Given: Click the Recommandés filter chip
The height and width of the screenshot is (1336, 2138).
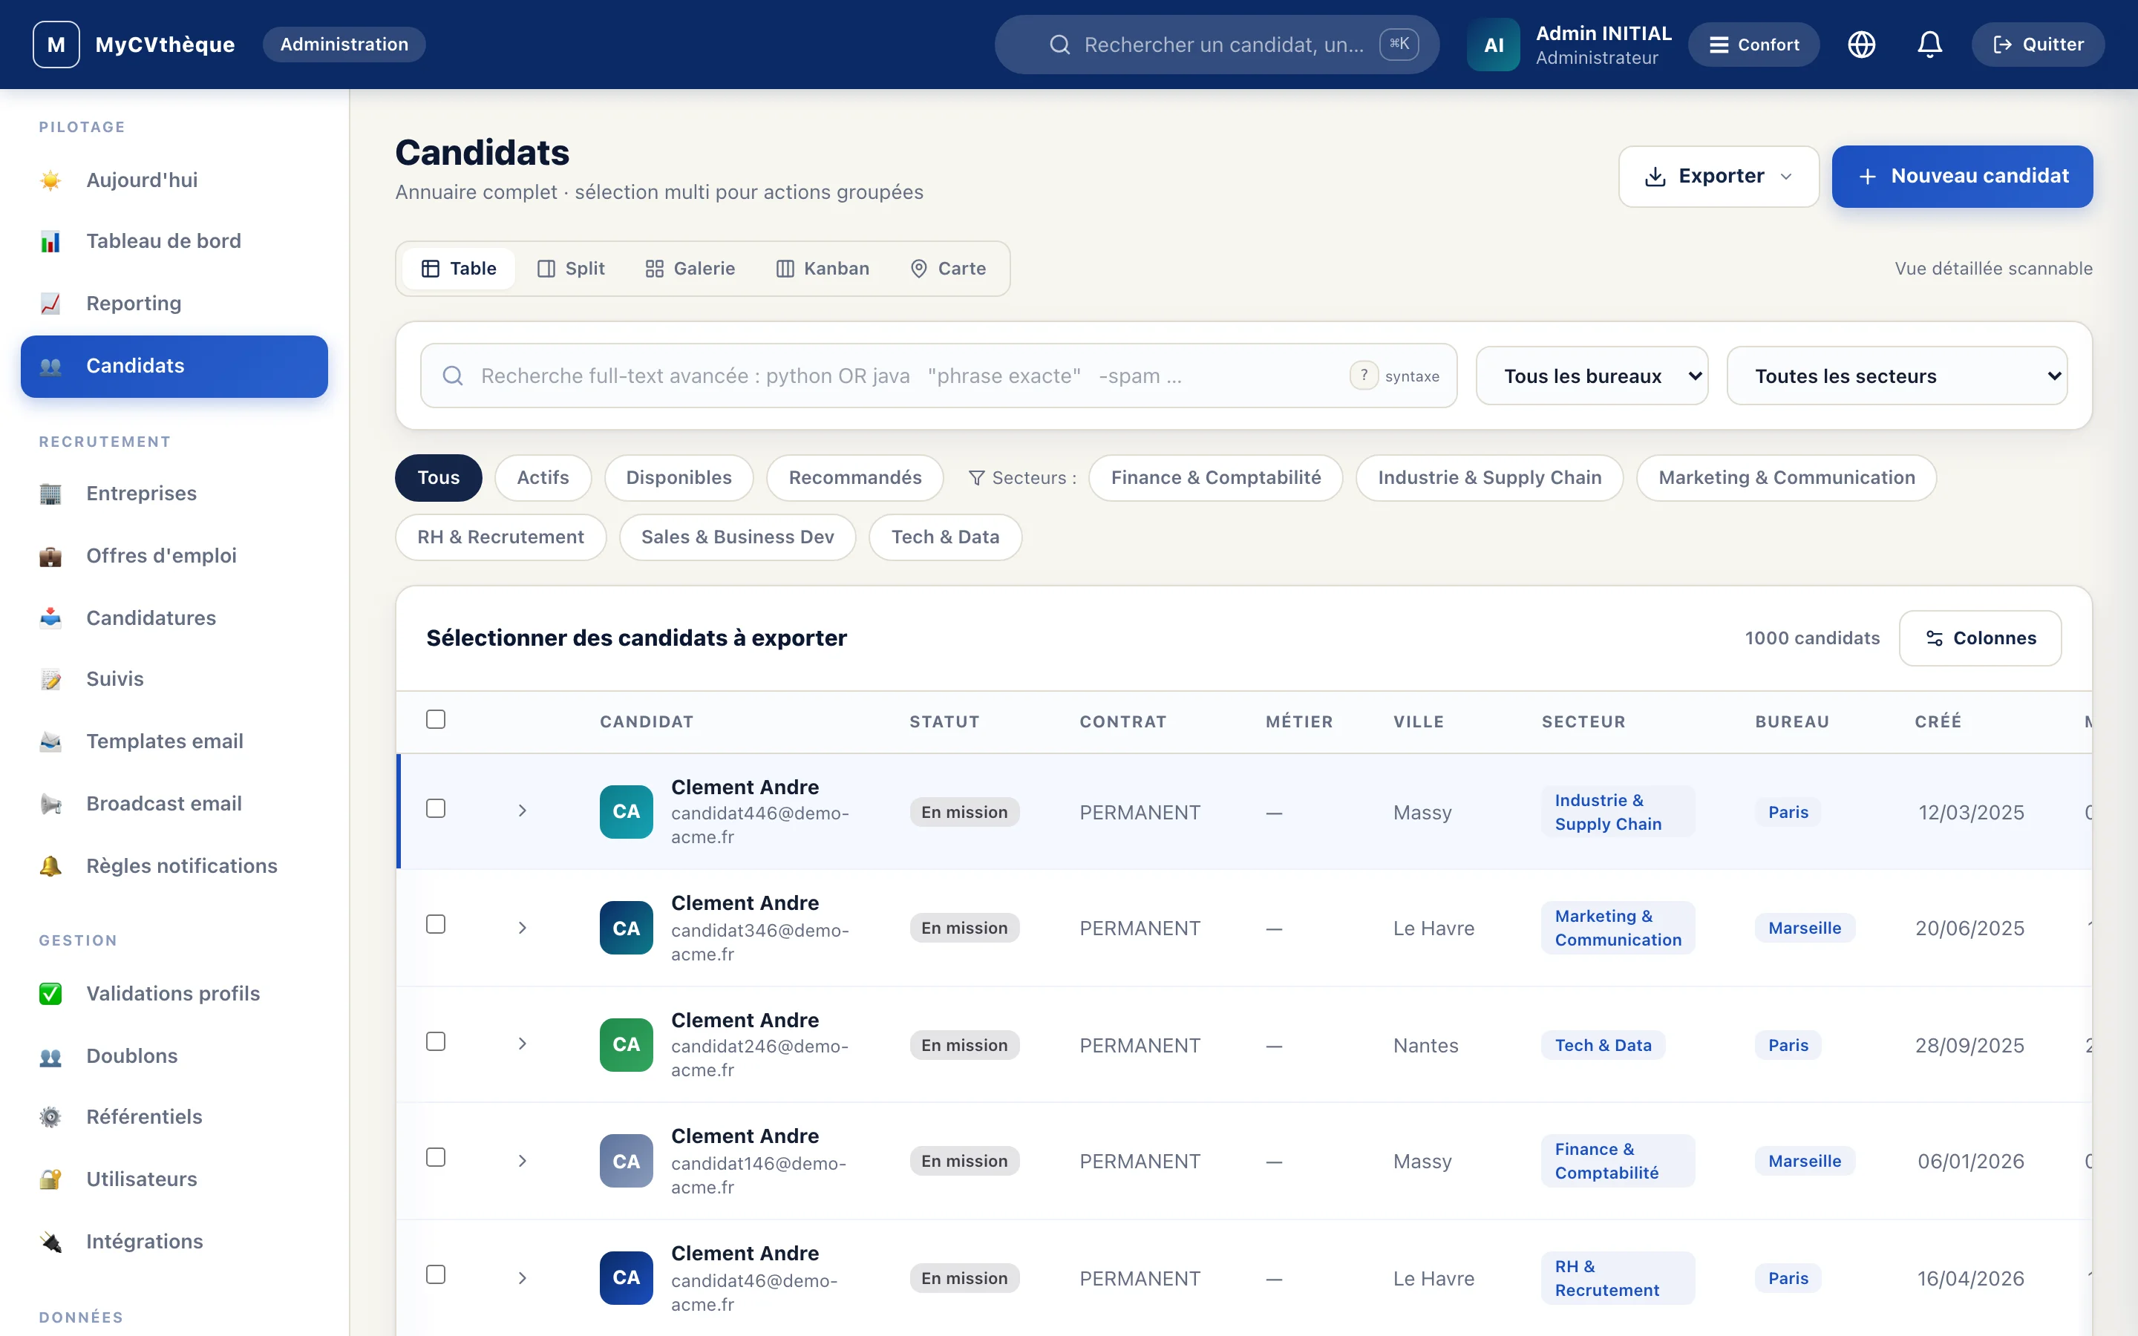Looking at the screenshot, I should (854, 477).
